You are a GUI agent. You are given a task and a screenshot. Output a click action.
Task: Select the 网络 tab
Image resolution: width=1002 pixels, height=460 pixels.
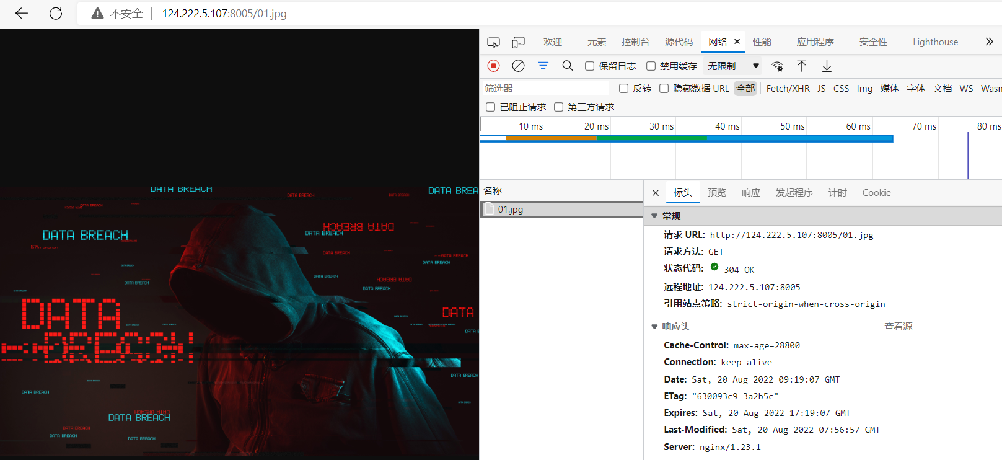[718, 42]
